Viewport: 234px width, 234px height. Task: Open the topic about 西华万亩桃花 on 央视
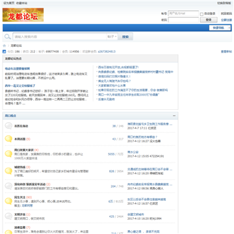[x=118, y=67]
